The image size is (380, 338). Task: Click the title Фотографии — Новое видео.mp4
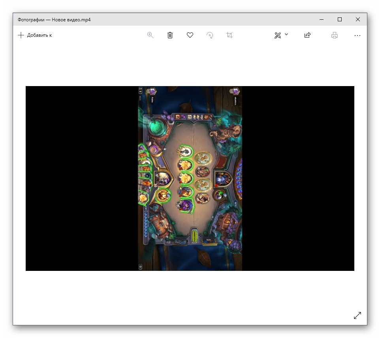54,19
